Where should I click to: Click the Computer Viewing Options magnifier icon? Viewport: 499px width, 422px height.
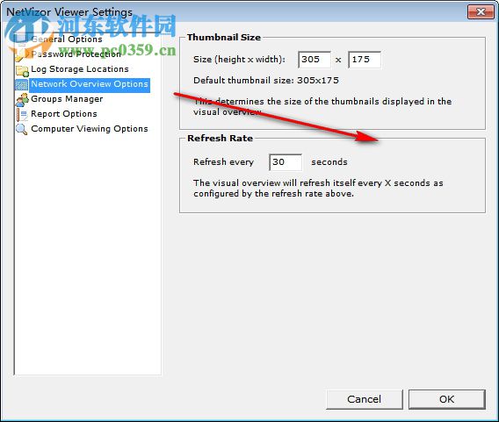[22, 129]
